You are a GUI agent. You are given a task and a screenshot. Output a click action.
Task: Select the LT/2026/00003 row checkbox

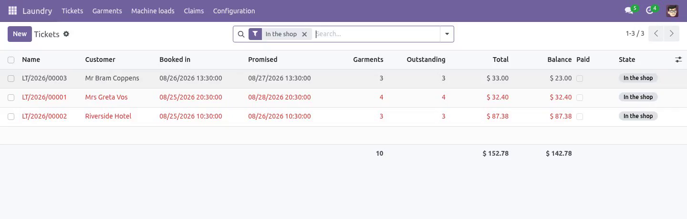(x=11, y=78)
